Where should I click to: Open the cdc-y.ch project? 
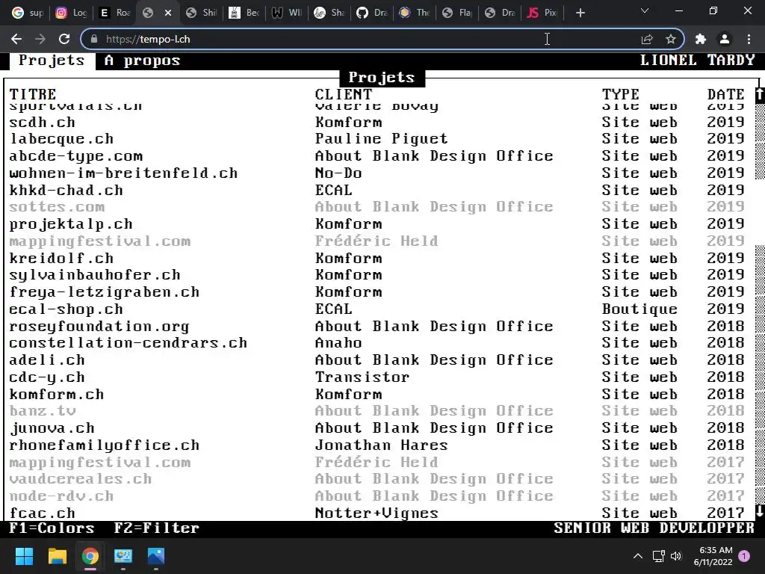pos(47,377)
